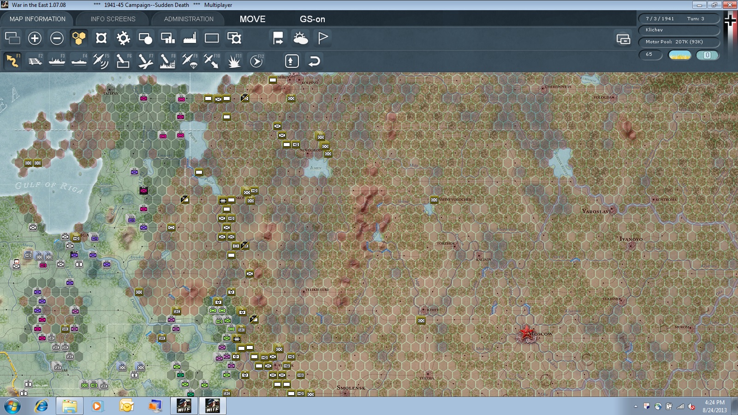Click the wheat field terrain indicator
The width and height of the screenshot is (738, 415).
pos(679,55)
